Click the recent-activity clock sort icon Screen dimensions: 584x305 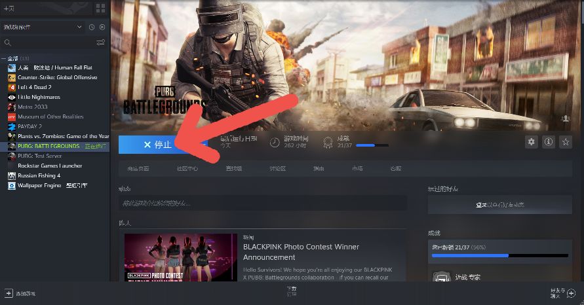(x=92, y=27)
